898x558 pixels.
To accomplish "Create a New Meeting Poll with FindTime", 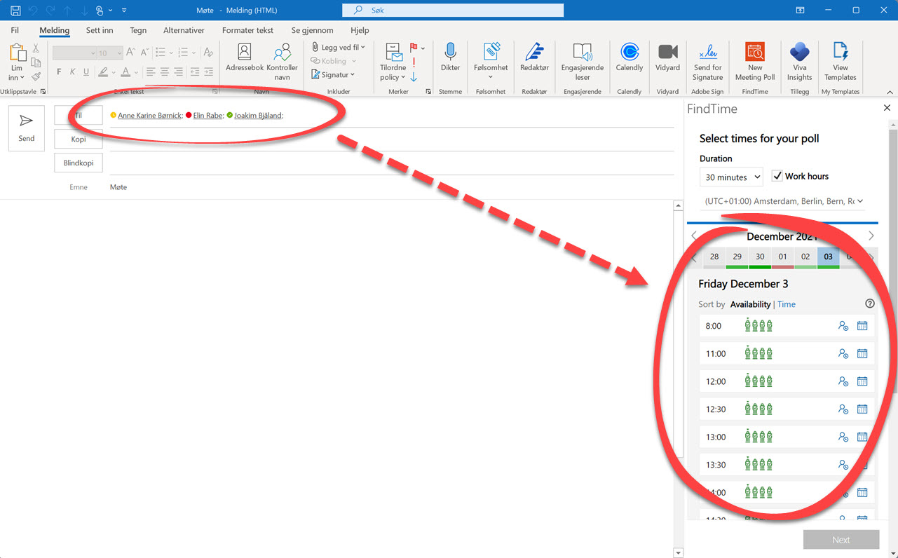I will click(x=754, y=62).
